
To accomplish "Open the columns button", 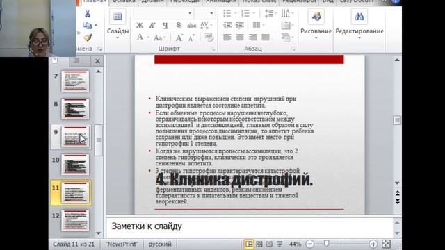I will (258, 25).
